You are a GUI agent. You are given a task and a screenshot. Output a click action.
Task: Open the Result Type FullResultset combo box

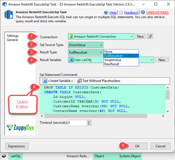coord(86,53)
